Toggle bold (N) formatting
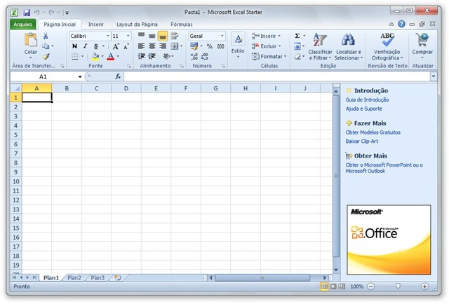The height and width of the screenshot is (304, 449). point(74,46)
